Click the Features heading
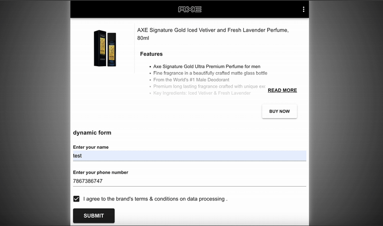The height and width of the screenshot is (226, 383). point(151,54)
